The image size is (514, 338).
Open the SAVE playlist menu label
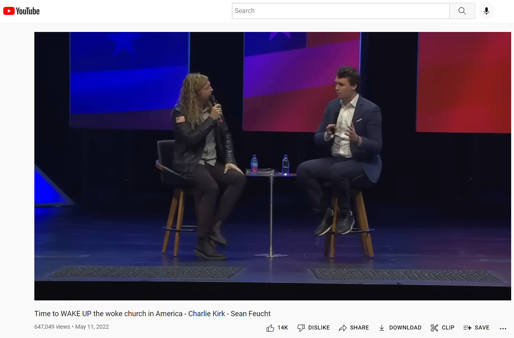point(482,328)
